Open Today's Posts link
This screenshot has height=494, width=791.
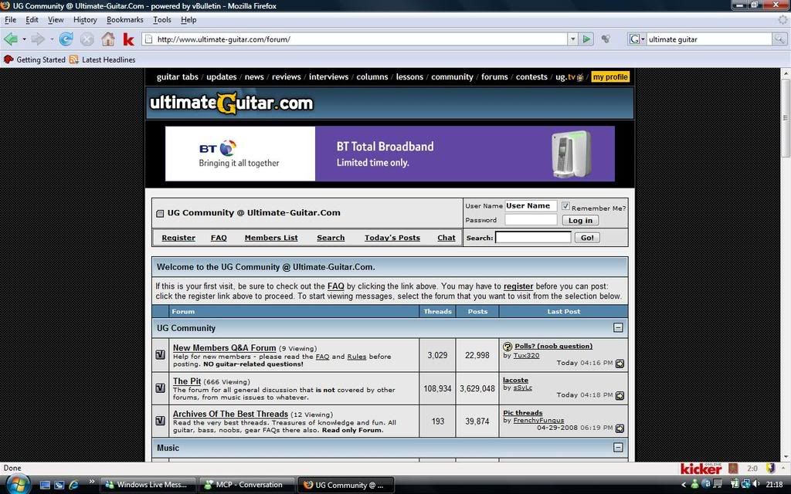392,238
